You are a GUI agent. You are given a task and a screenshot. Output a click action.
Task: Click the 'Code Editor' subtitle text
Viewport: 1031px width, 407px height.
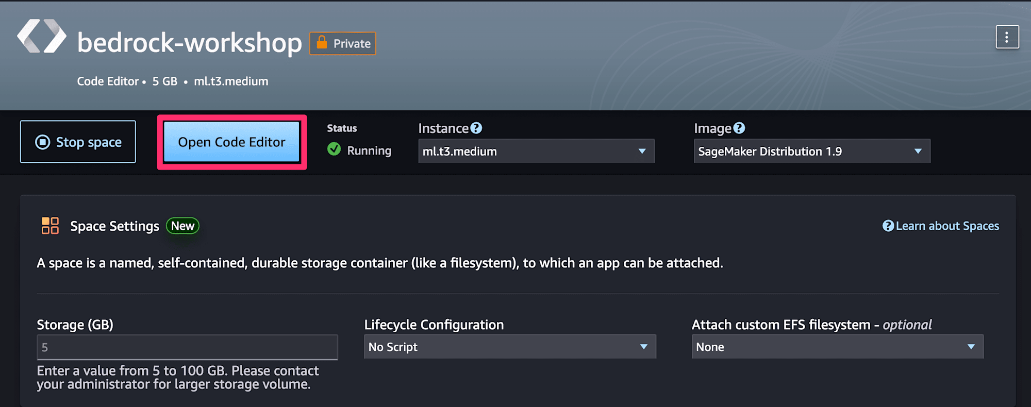[x=108, y=81]
